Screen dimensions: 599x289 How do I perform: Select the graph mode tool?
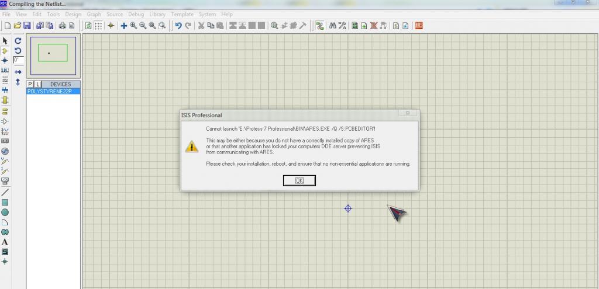[x=5, y=131]
